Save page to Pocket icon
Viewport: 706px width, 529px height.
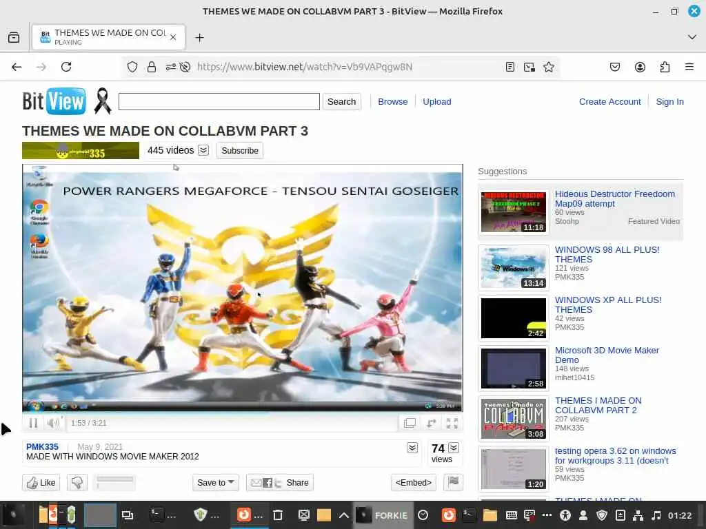[614, 67]
